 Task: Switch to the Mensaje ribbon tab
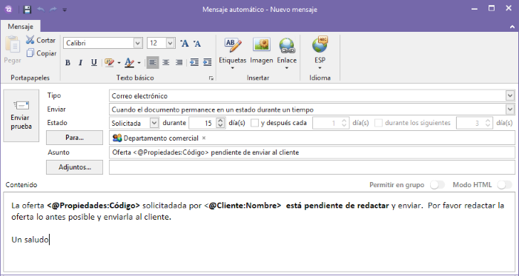tap(21, 27)
